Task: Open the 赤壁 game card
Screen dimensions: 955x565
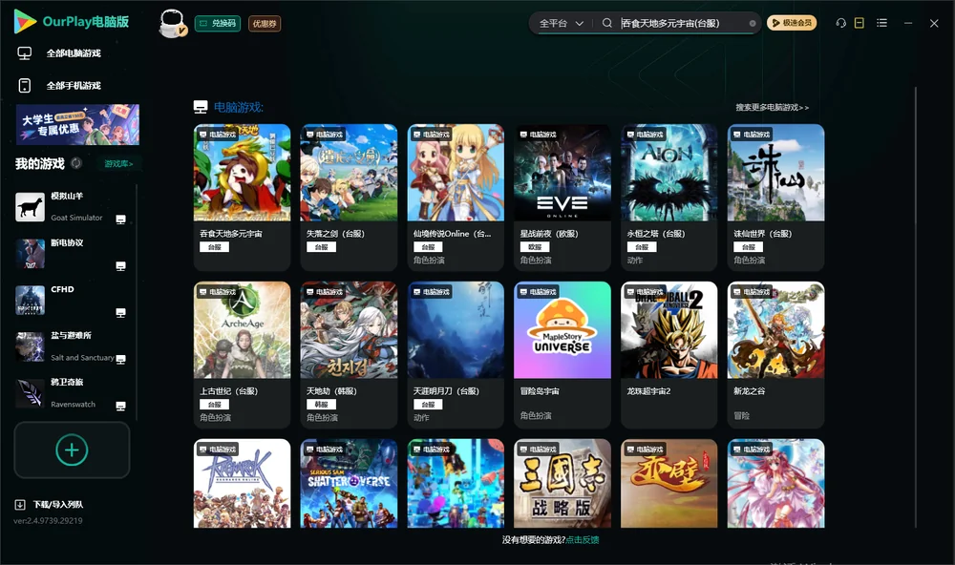Action: tap(668, 484)
